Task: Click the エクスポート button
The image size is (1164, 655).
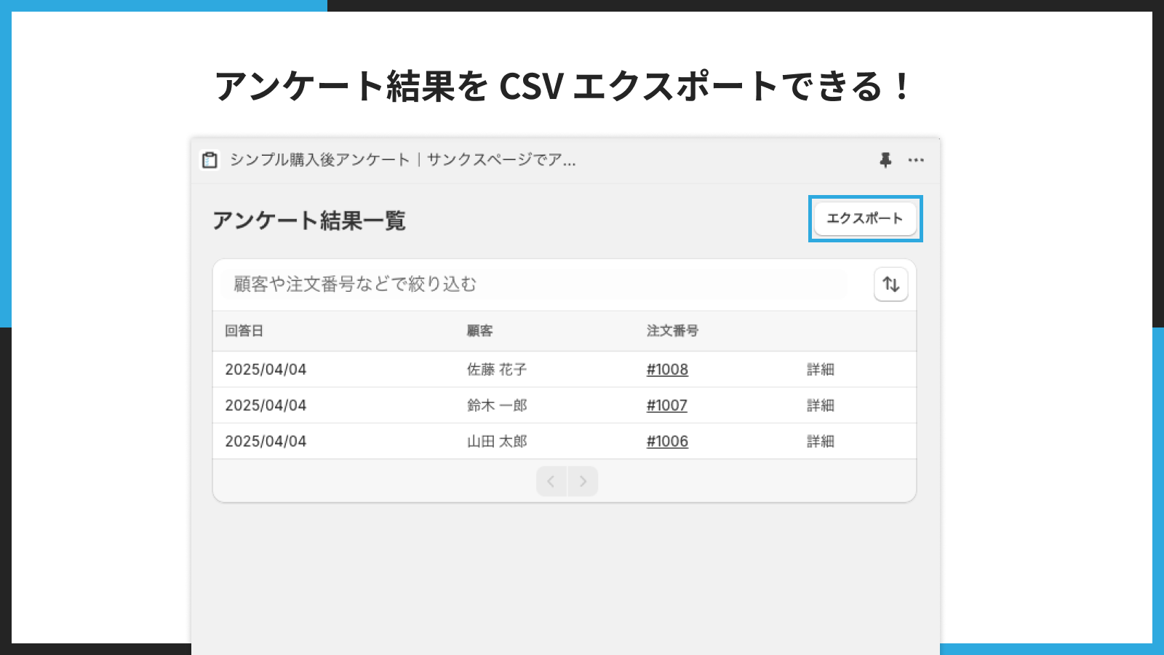Action: (x=865, y=218)
